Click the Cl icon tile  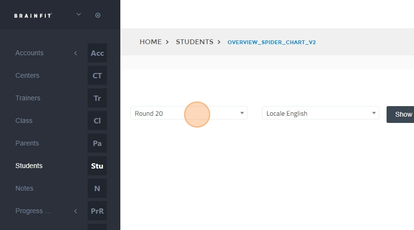97,121
